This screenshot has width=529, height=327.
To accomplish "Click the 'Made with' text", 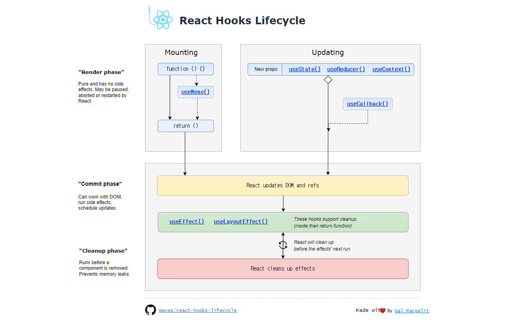I will click(368, 310).
